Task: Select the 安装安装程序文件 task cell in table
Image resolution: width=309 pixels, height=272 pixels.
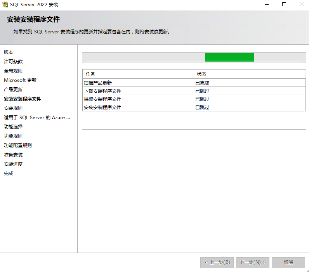Action: point(138,107)
